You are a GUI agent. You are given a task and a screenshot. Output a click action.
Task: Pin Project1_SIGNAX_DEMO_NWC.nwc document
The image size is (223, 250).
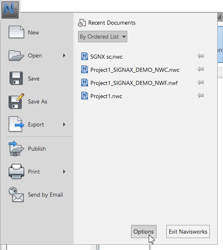coord(200,69)
